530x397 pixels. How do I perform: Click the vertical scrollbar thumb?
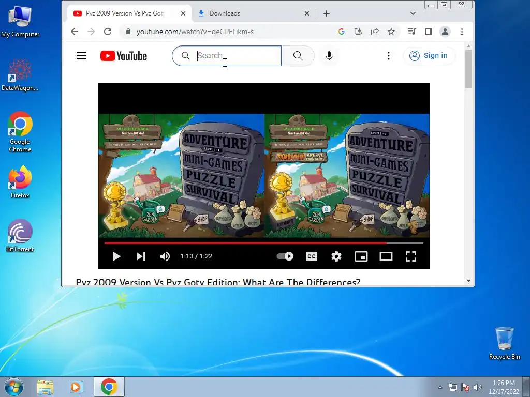click(x=468, y=69)
